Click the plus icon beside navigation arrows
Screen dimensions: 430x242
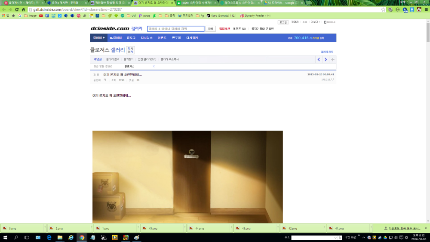point(333,59)
